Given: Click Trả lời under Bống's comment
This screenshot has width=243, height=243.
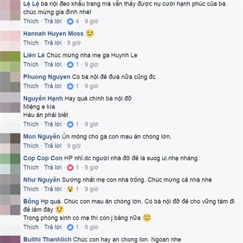Looking at the screenshot, I should (53, 227).
